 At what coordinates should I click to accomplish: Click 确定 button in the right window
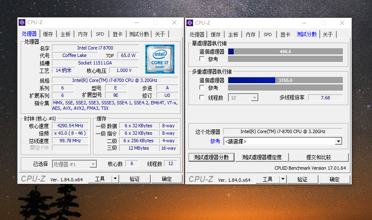coord(335,179)
